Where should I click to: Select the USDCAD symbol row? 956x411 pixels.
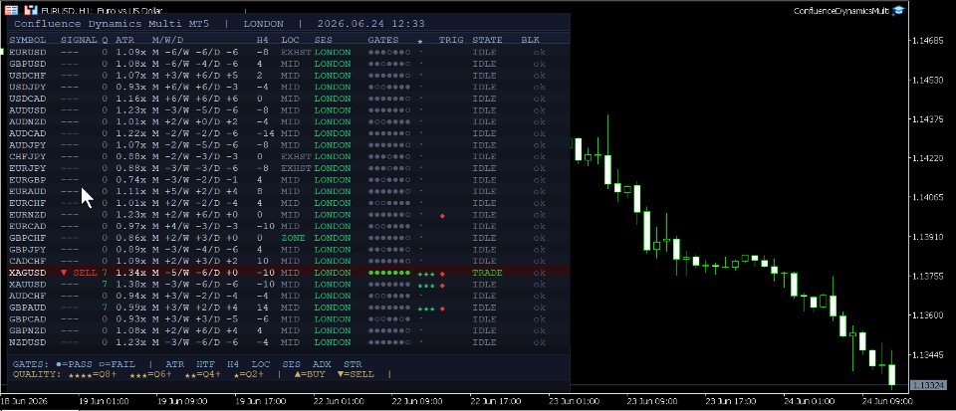(289, 99)
